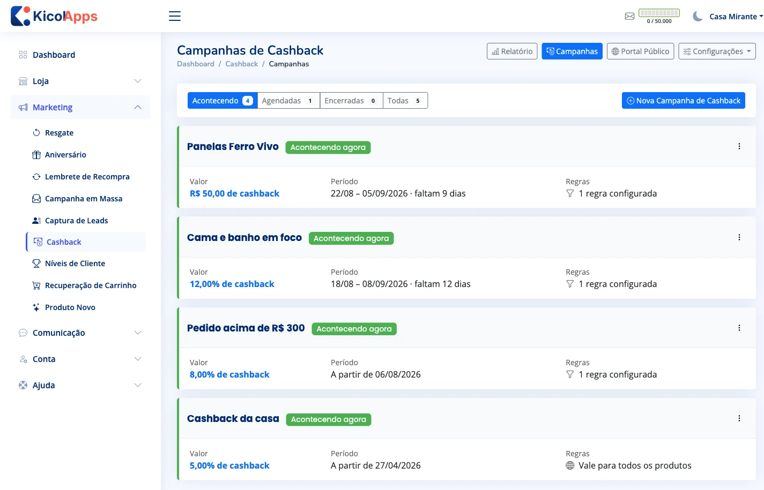Click A partir de 06/08/2026 text
Viewport: 764px width, 490px height.
click(376, 374)
